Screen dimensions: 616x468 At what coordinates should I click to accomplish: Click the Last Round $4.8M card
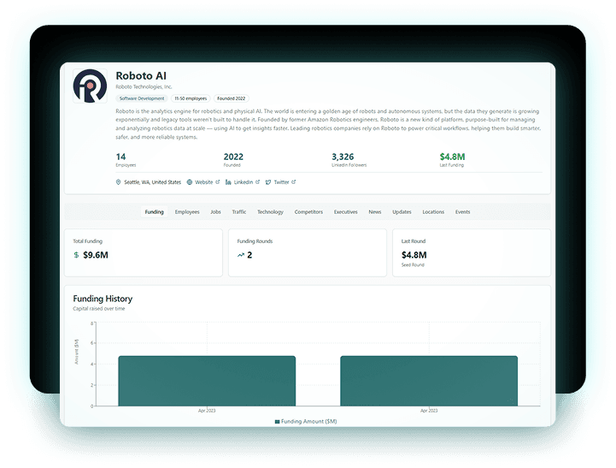coord(471,252)
